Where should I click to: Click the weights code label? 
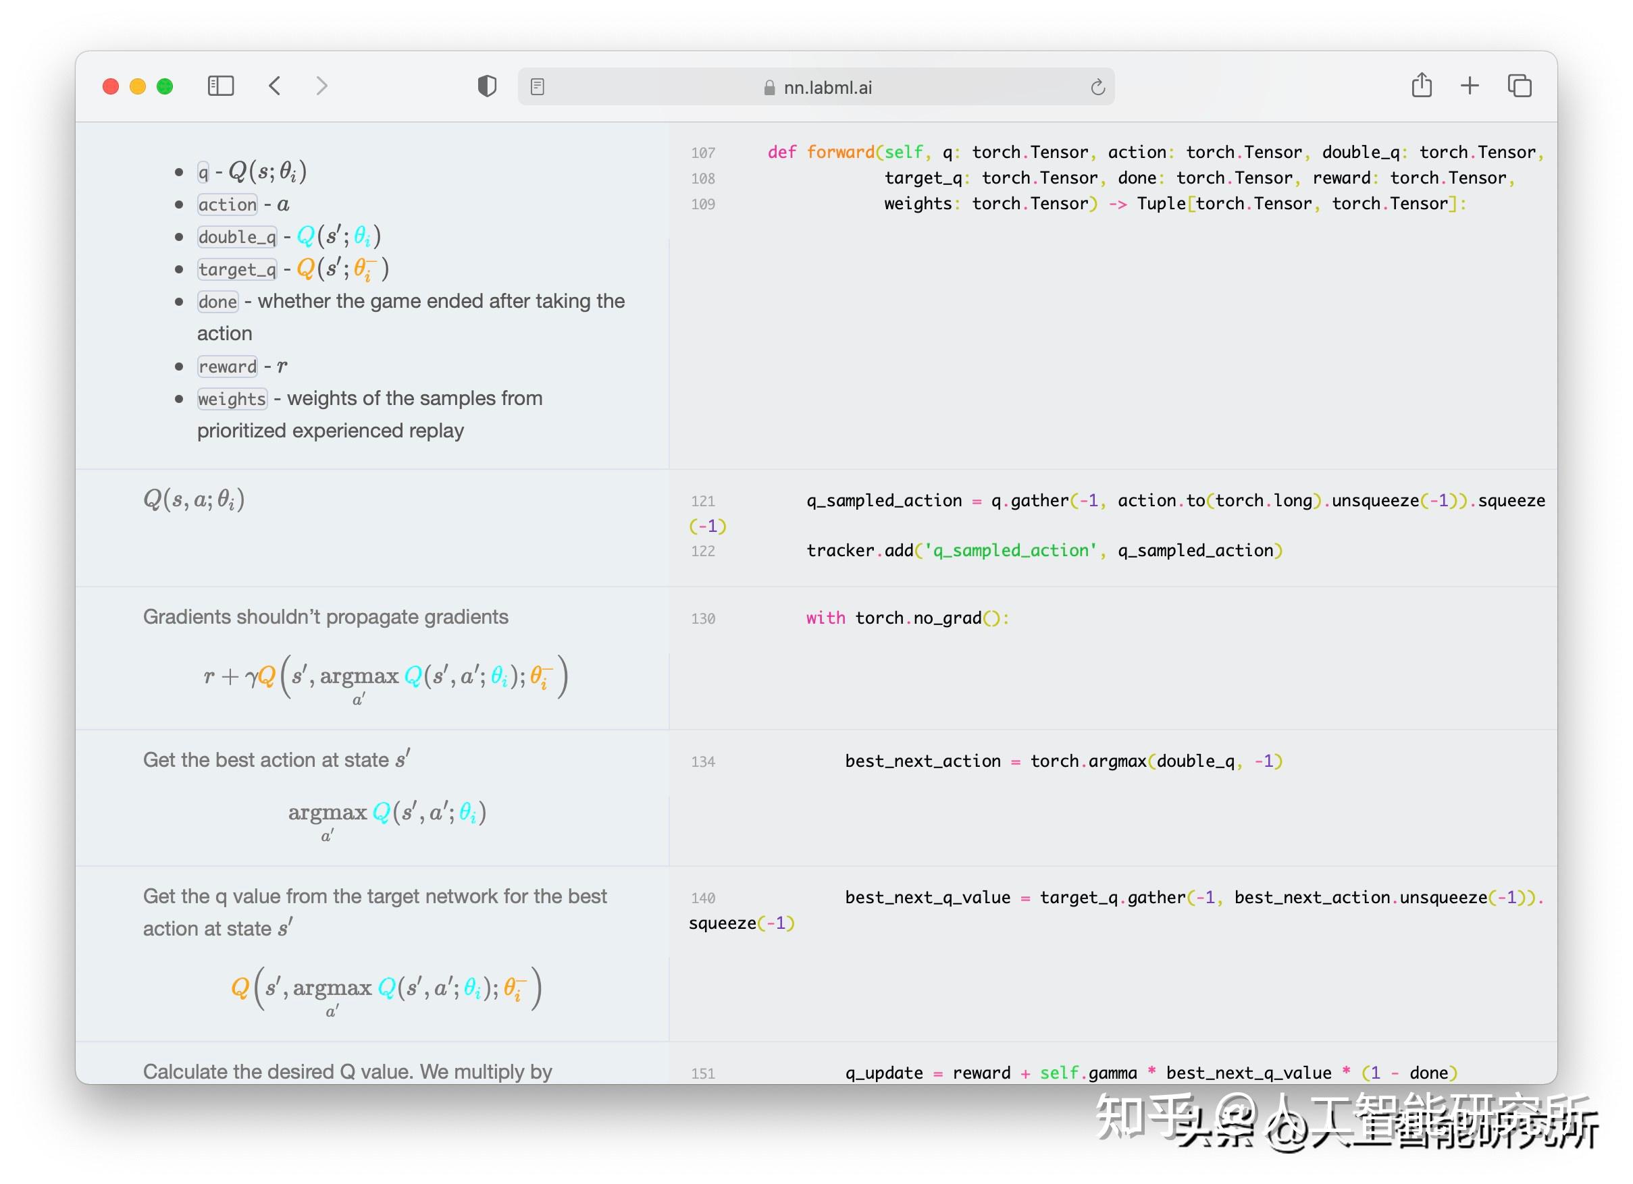232,399
